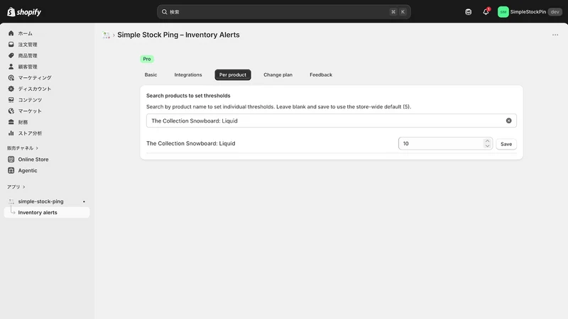568x319 pixels.
Task: Focus the product name search field
Action: point(331,121)
